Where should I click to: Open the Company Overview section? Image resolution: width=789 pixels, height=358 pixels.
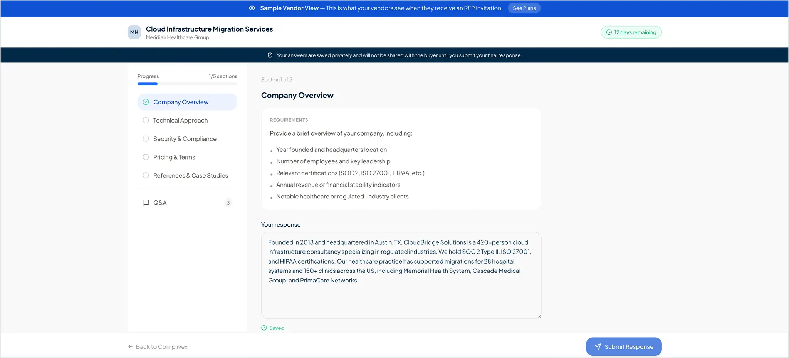click(x=187, y=102)
